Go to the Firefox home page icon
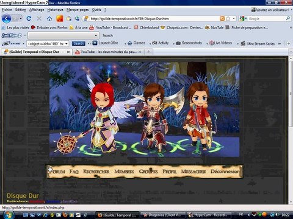Screen dimensions: 293x219 click(49, 19)
